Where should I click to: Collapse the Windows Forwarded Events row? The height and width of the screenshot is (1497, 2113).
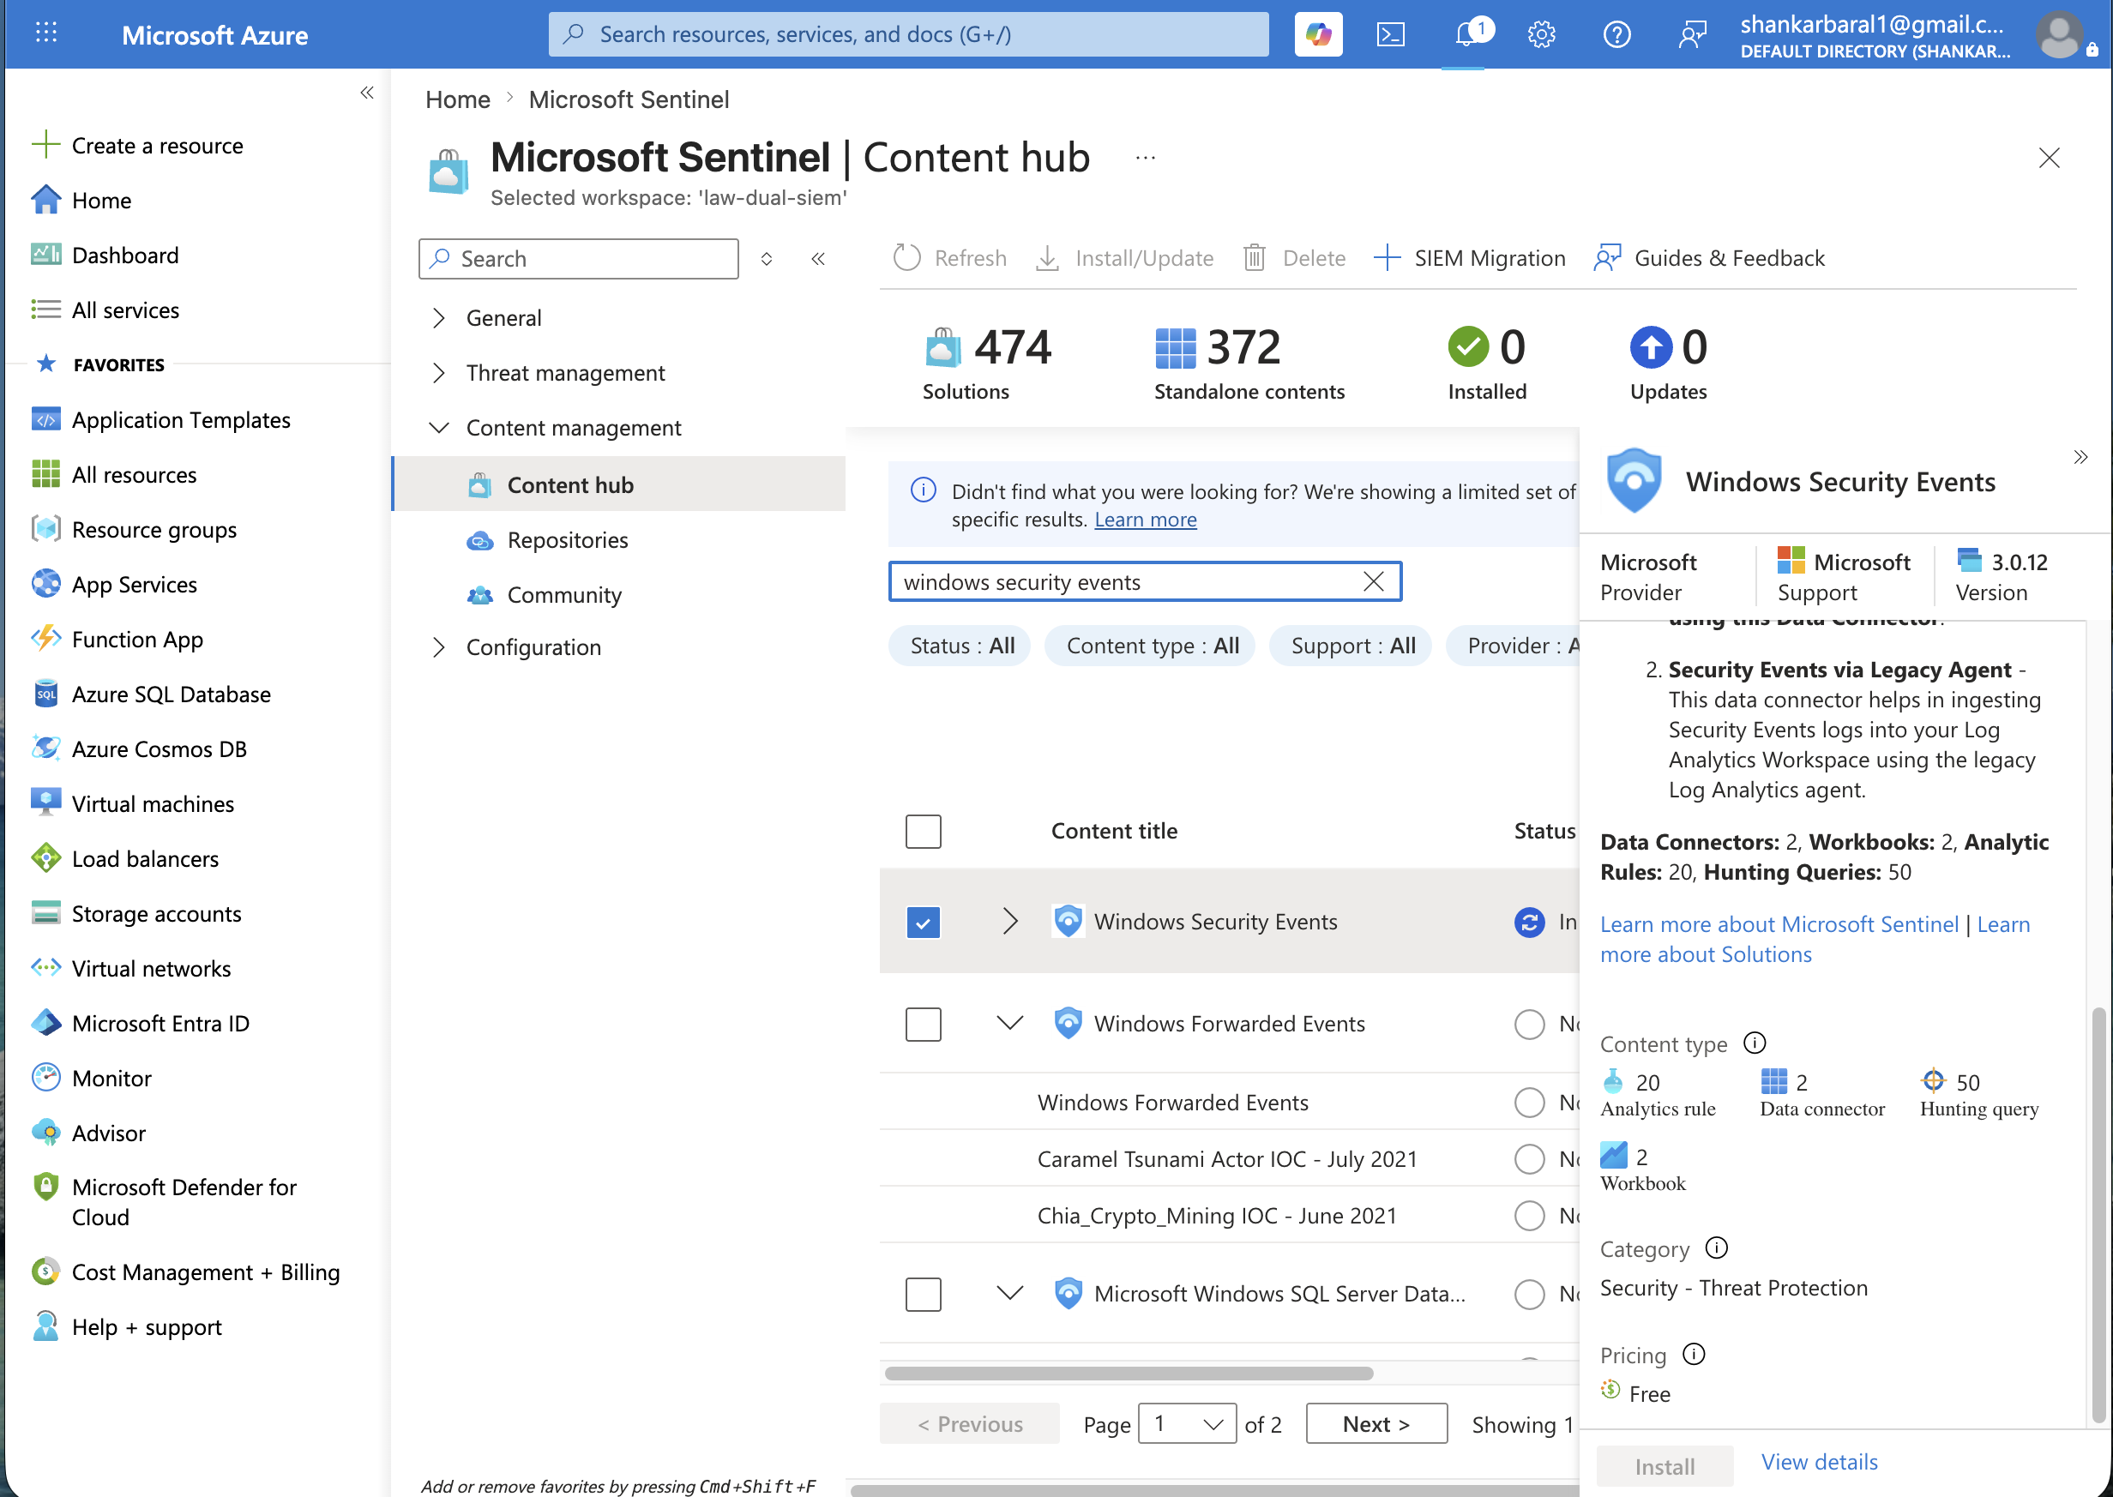click(x=1010, y=1023)
